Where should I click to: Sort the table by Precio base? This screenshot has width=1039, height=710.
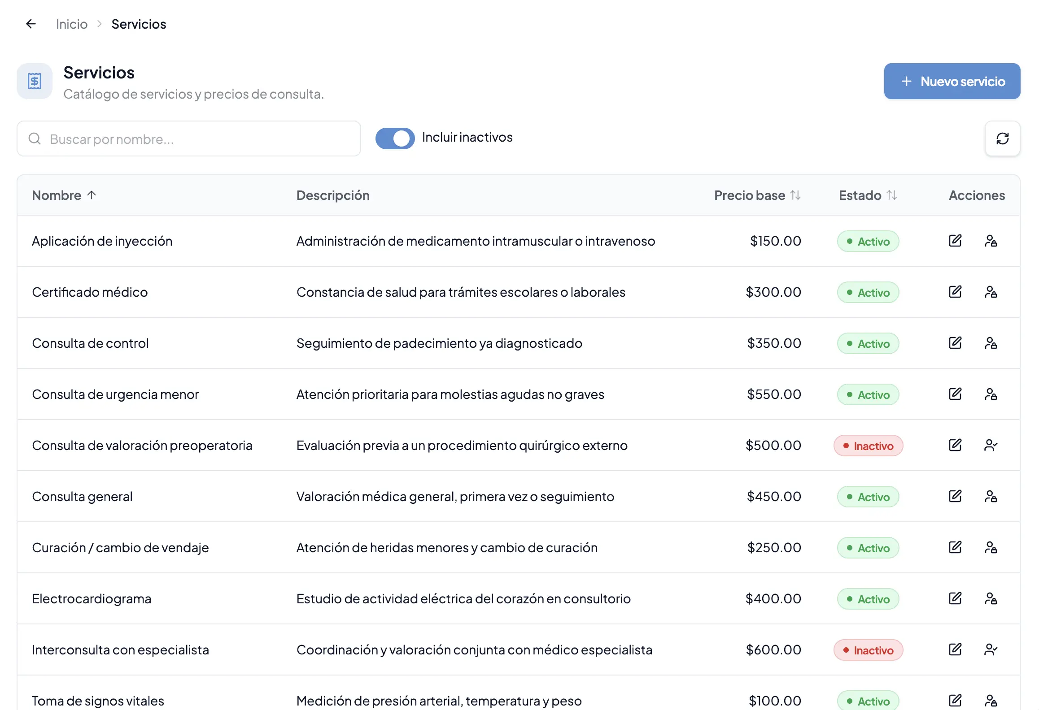tap(757, 195)
